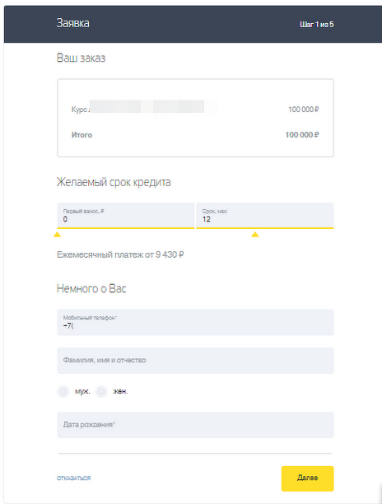
Task: Cancel via the ОТКАЗАТЬСЯ link
Action: tap(74, 478)
